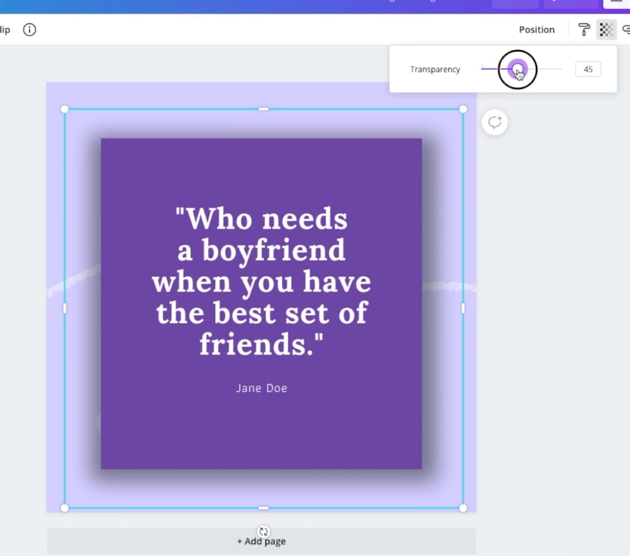This screenshot has width=630, height=556.
Task: Select the "Who needs a boyfriend" quote text
Action: tap(261, 281)
